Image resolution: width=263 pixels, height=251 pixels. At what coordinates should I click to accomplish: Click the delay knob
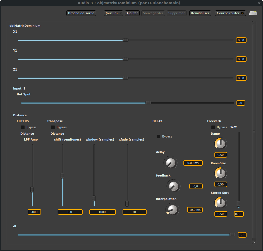click(170, 163)
